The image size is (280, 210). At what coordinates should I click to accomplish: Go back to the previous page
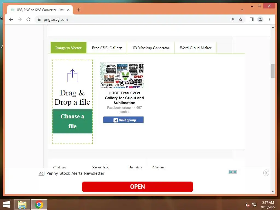[11, 19]
